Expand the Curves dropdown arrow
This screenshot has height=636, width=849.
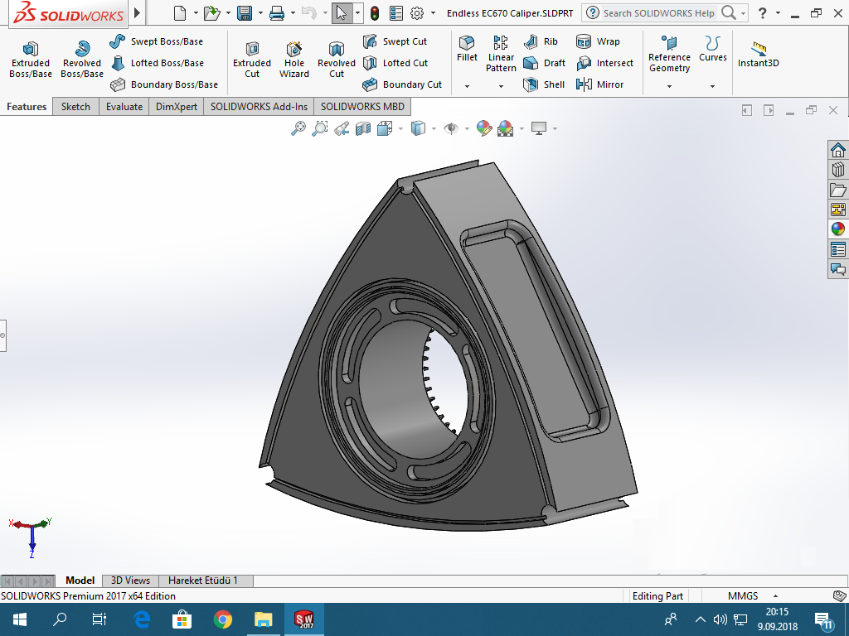pos(712,86)
